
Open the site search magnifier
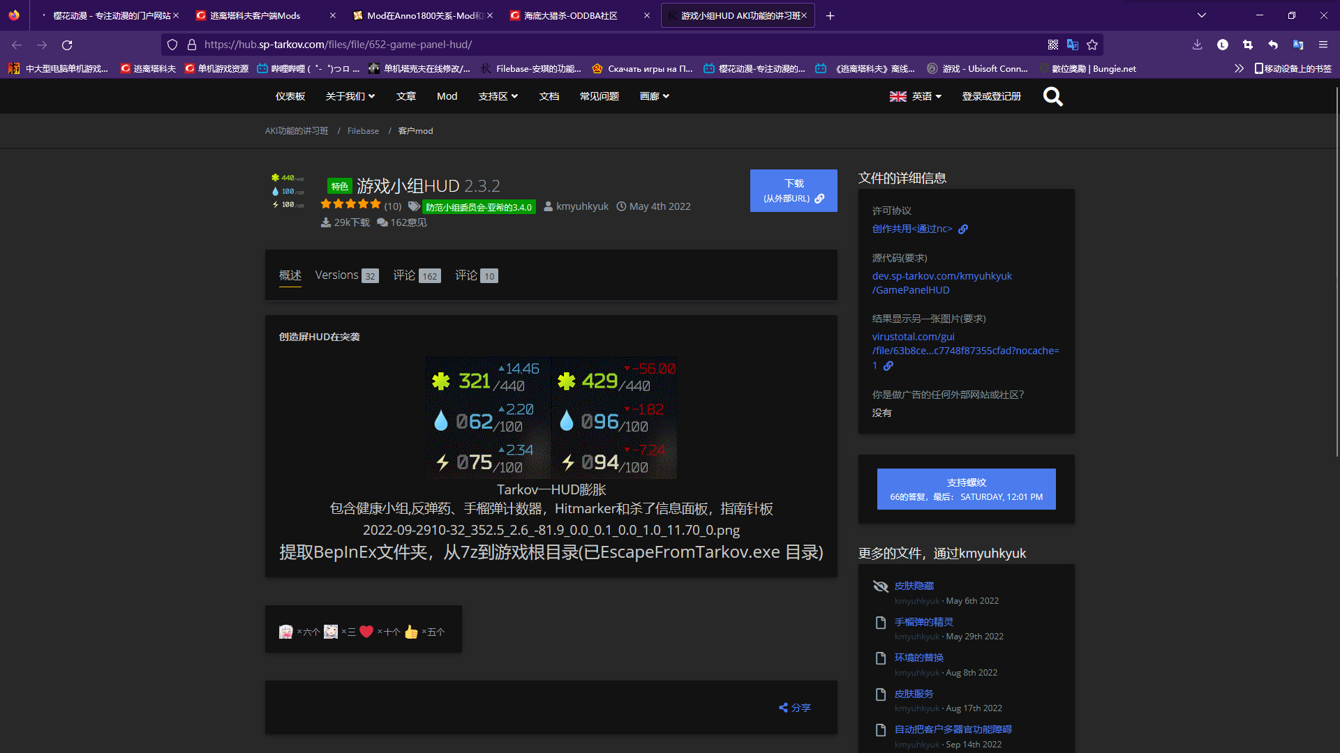click(x=1052, y=96)
